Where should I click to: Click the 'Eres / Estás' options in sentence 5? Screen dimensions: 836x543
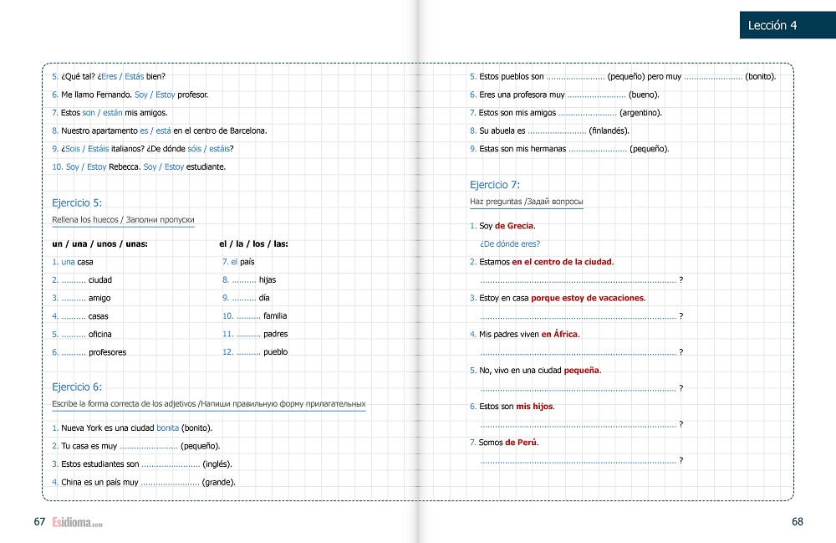pyautogui.click(x=112, y=77)
